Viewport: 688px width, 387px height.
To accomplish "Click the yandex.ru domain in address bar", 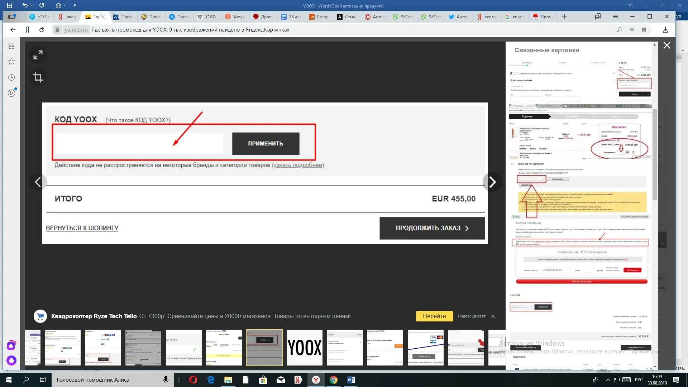I will click(76, 30).
